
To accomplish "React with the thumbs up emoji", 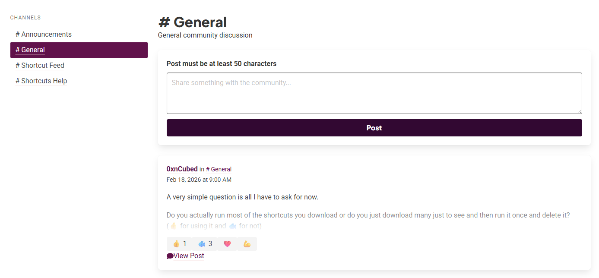I will click(x=179, y=244).
